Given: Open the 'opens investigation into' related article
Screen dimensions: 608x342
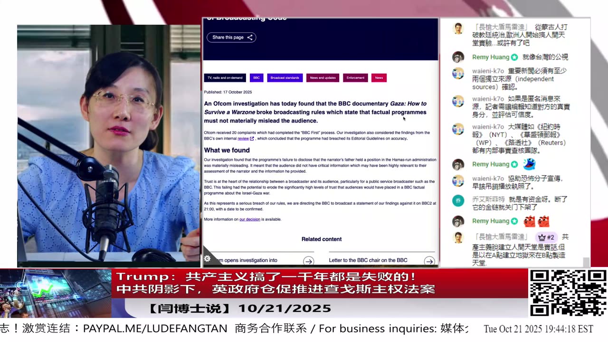Looking at the screenshot, I should tap(247, 260).
